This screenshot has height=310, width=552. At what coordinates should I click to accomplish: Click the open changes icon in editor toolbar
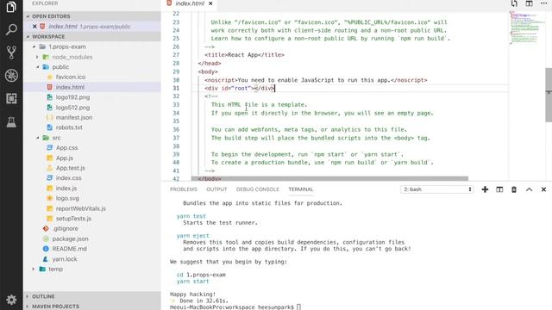click(514, 3)
